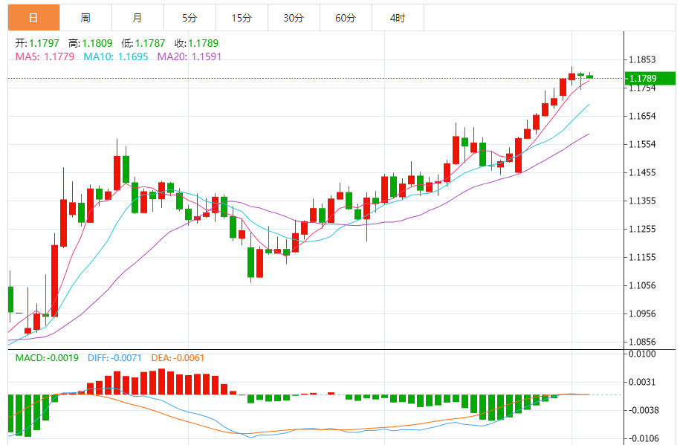Viewport: 680px width, 445px height.
Task: Select the 15分 timeframe tab
Action: click(x=242, y=18)
